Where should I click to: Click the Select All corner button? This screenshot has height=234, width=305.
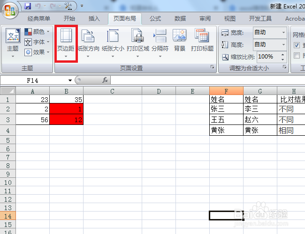[x=8, y=91]
